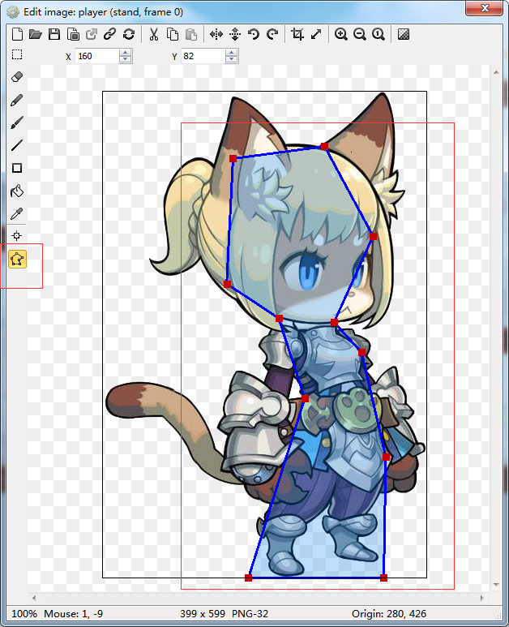The height and width of the screenshot is (627, 509).
Task: Flip the image vertically
Action: coord(235,34)
